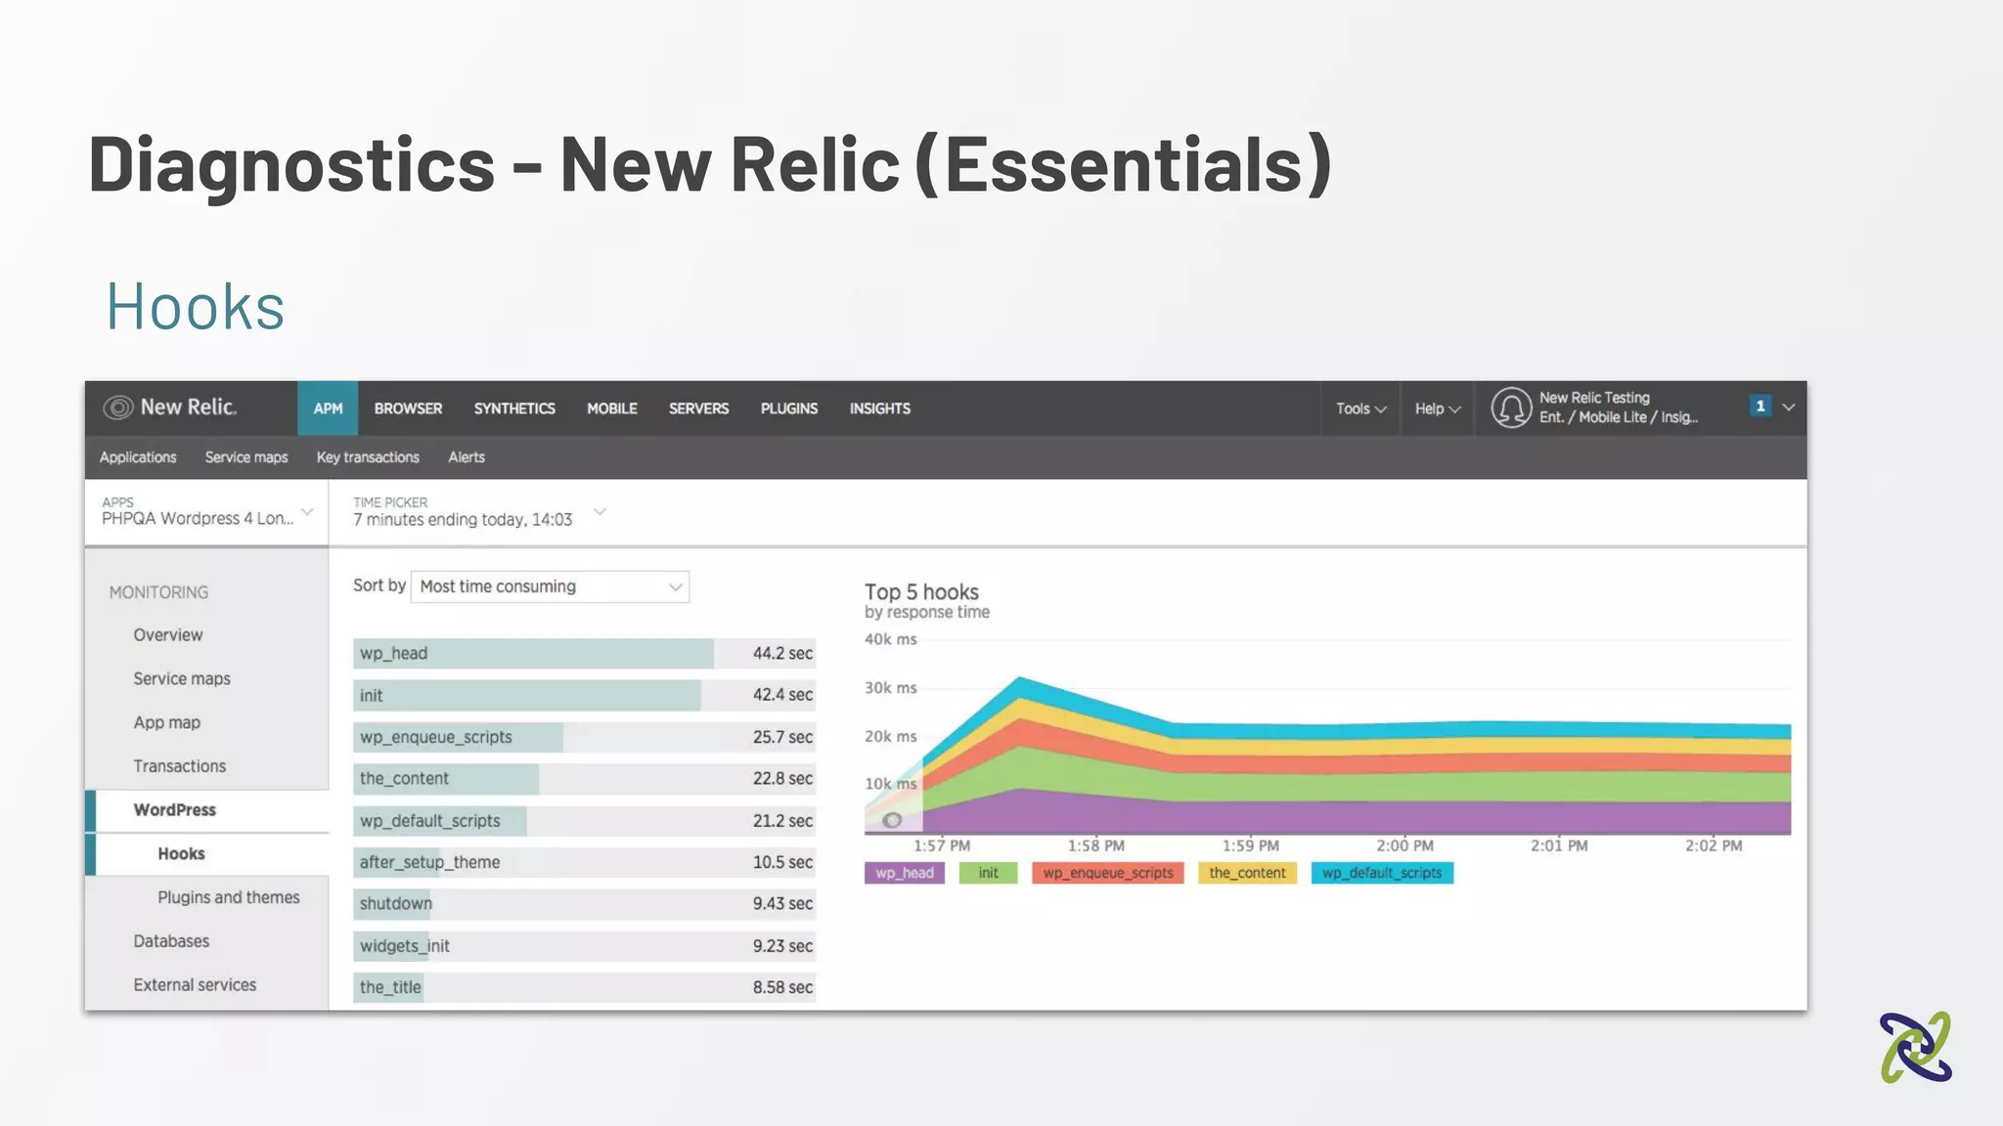Click the New Relic logo icon
Screen dimensions: 2003x1126
pos(118,408)
